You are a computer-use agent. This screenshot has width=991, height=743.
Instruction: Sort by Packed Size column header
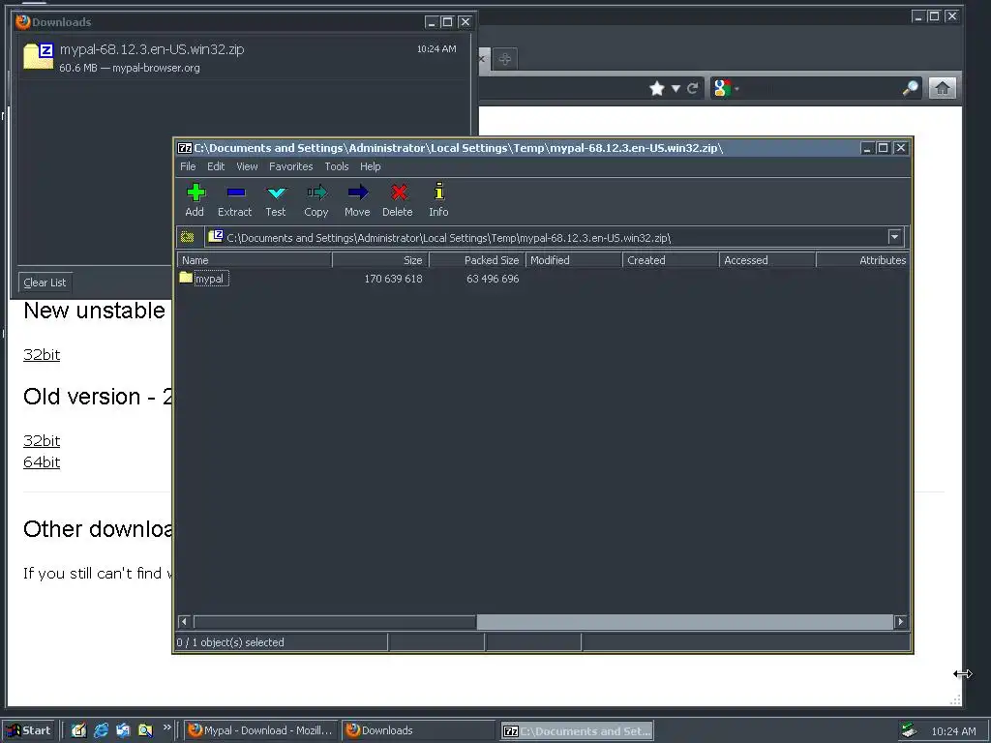coord(477,260)
